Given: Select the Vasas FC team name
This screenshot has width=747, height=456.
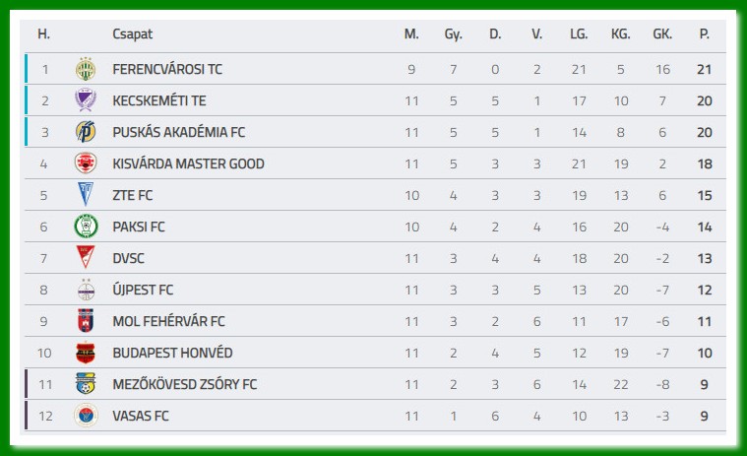Looking at the screenshot, I should 141,416.
